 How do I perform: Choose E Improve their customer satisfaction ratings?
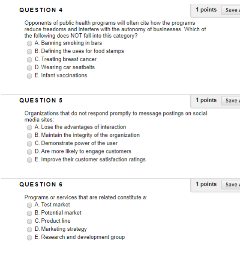[x=30, y=160]
